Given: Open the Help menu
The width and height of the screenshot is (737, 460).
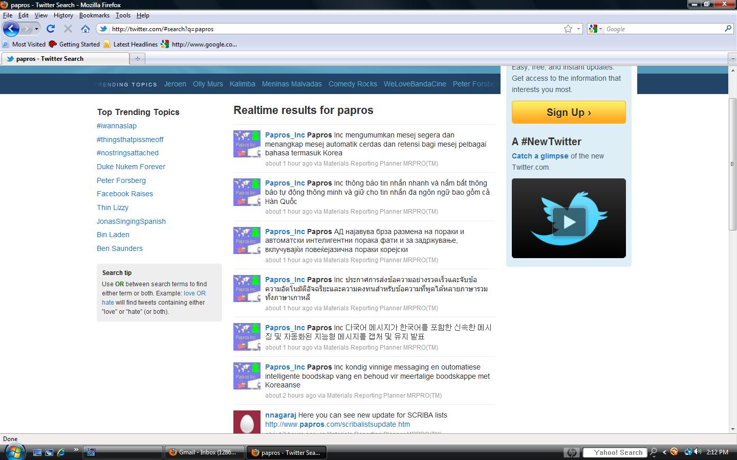Looking at the screenshot, I should coord(143,15).
